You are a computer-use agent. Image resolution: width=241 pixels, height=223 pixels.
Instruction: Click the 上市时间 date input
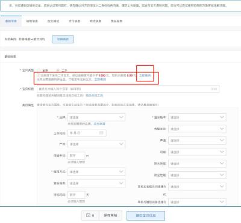(87, 133)
